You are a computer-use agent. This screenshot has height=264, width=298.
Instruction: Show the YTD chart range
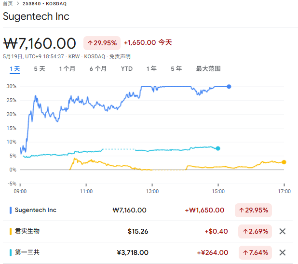127,69
